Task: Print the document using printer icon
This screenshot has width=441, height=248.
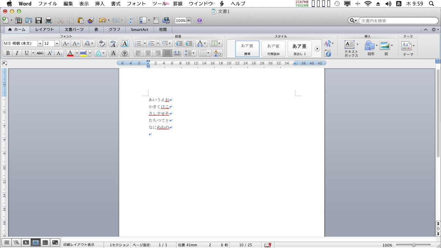Action: click(x=49, y=20)
